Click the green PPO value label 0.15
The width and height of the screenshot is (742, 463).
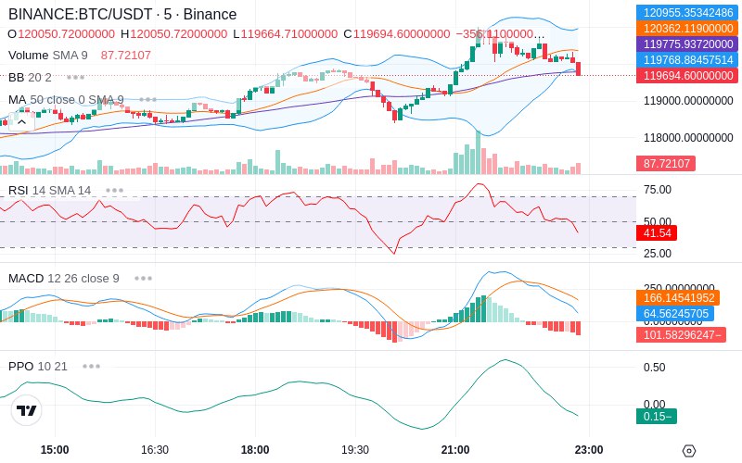coord(657,416)
